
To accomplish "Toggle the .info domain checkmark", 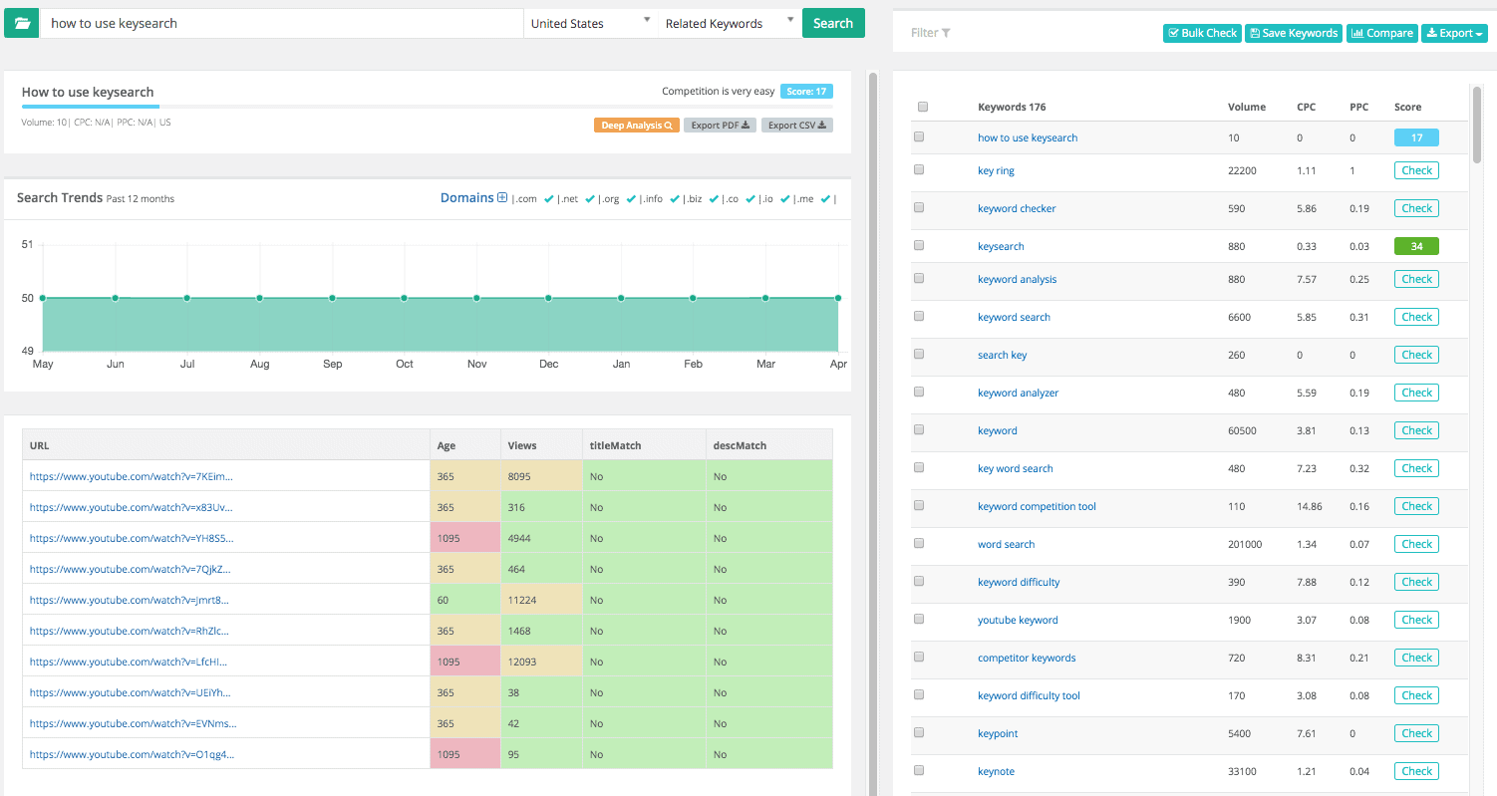I will click(676, 199).
